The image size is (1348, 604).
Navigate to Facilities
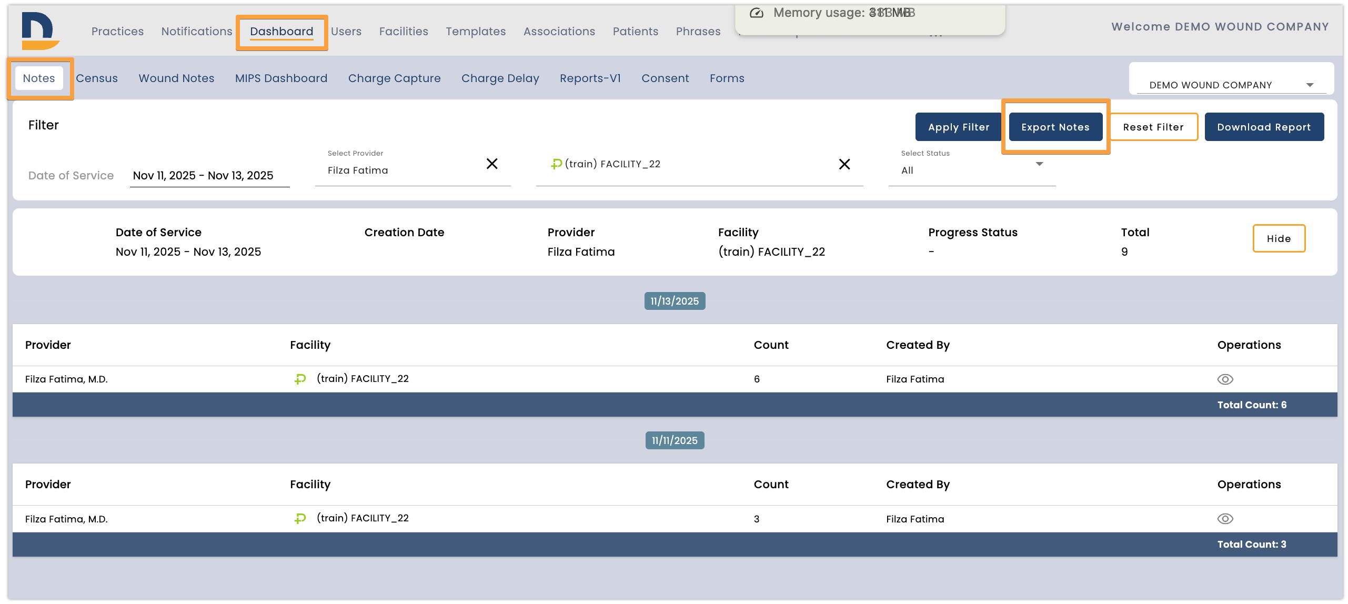tap(404, 32)
